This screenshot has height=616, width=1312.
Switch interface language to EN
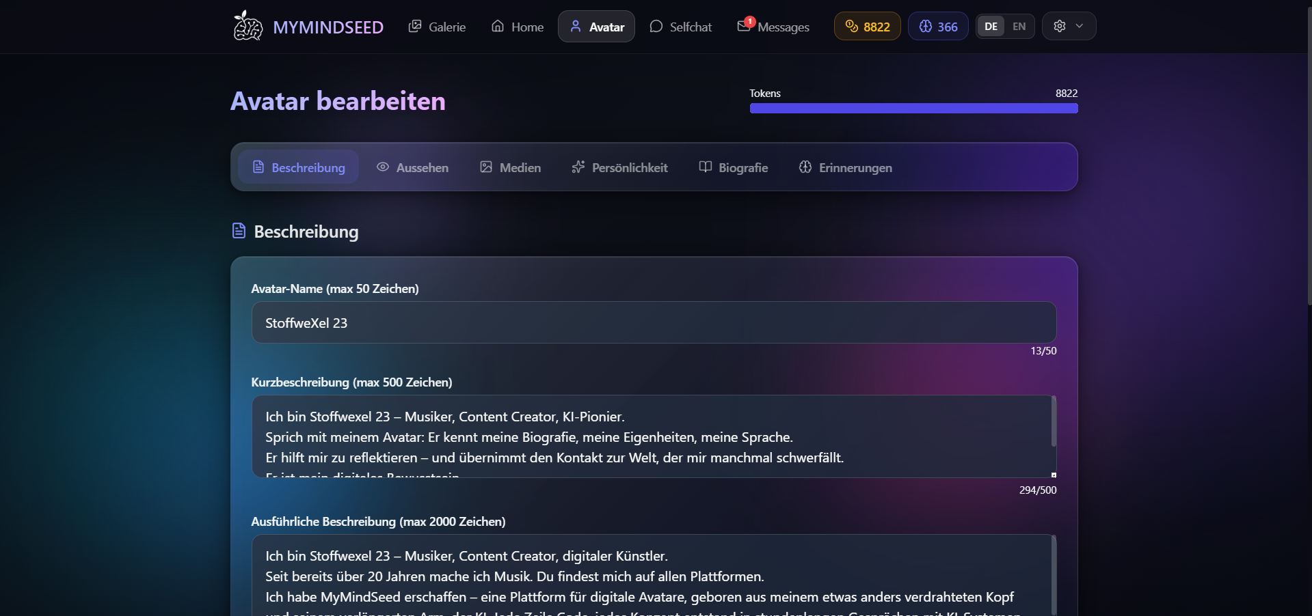pos(1019,26)
